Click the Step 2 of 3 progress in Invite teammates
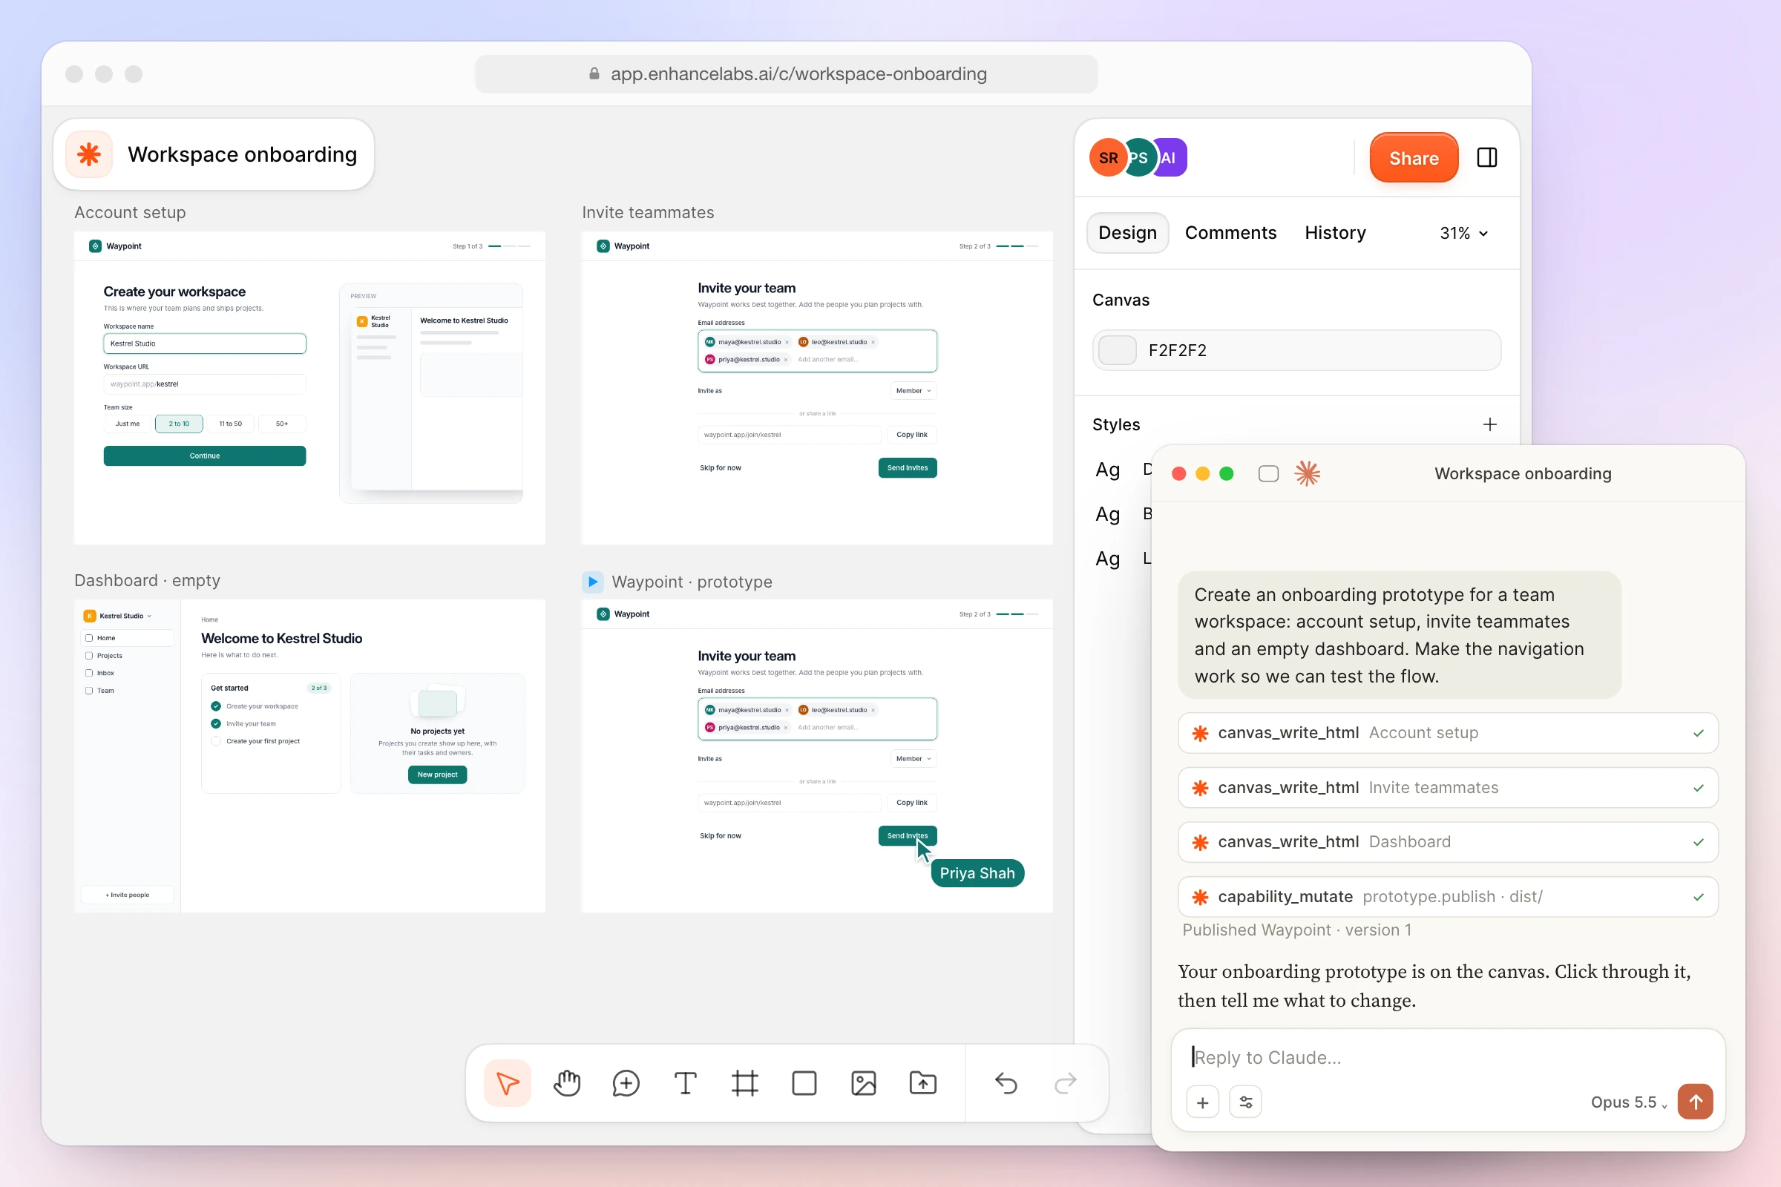Image resolution: width=1781 pixels, height=1187 pixels. tap(998, 246)
